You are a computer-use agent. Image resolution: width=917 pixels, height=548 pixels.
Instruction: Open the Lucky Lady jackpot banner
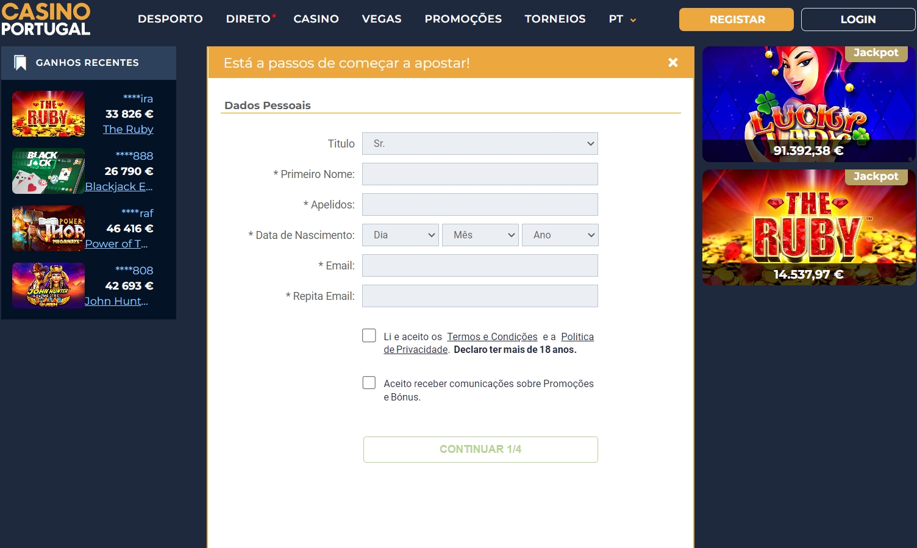tap(808, 104)
